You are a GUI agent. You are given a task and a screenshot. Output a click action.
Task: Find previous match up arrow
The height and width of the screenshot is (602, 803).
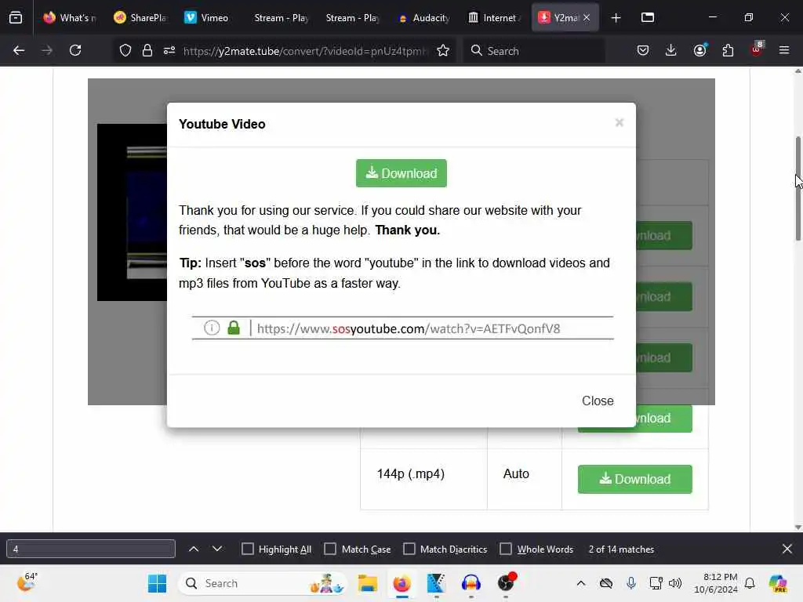[194, 549]
